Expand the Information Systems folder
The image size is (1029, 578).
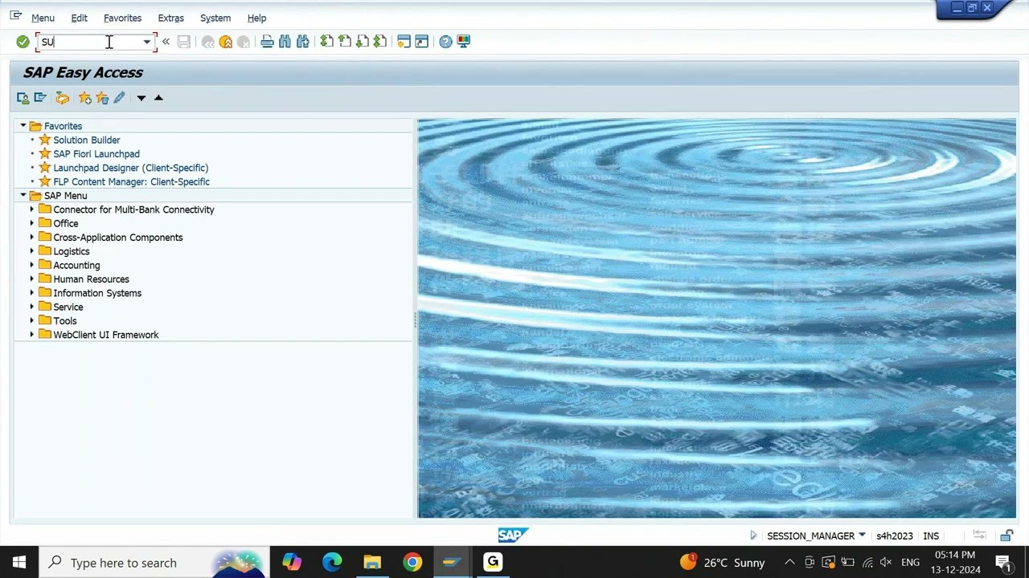click(x=32, y=293)
